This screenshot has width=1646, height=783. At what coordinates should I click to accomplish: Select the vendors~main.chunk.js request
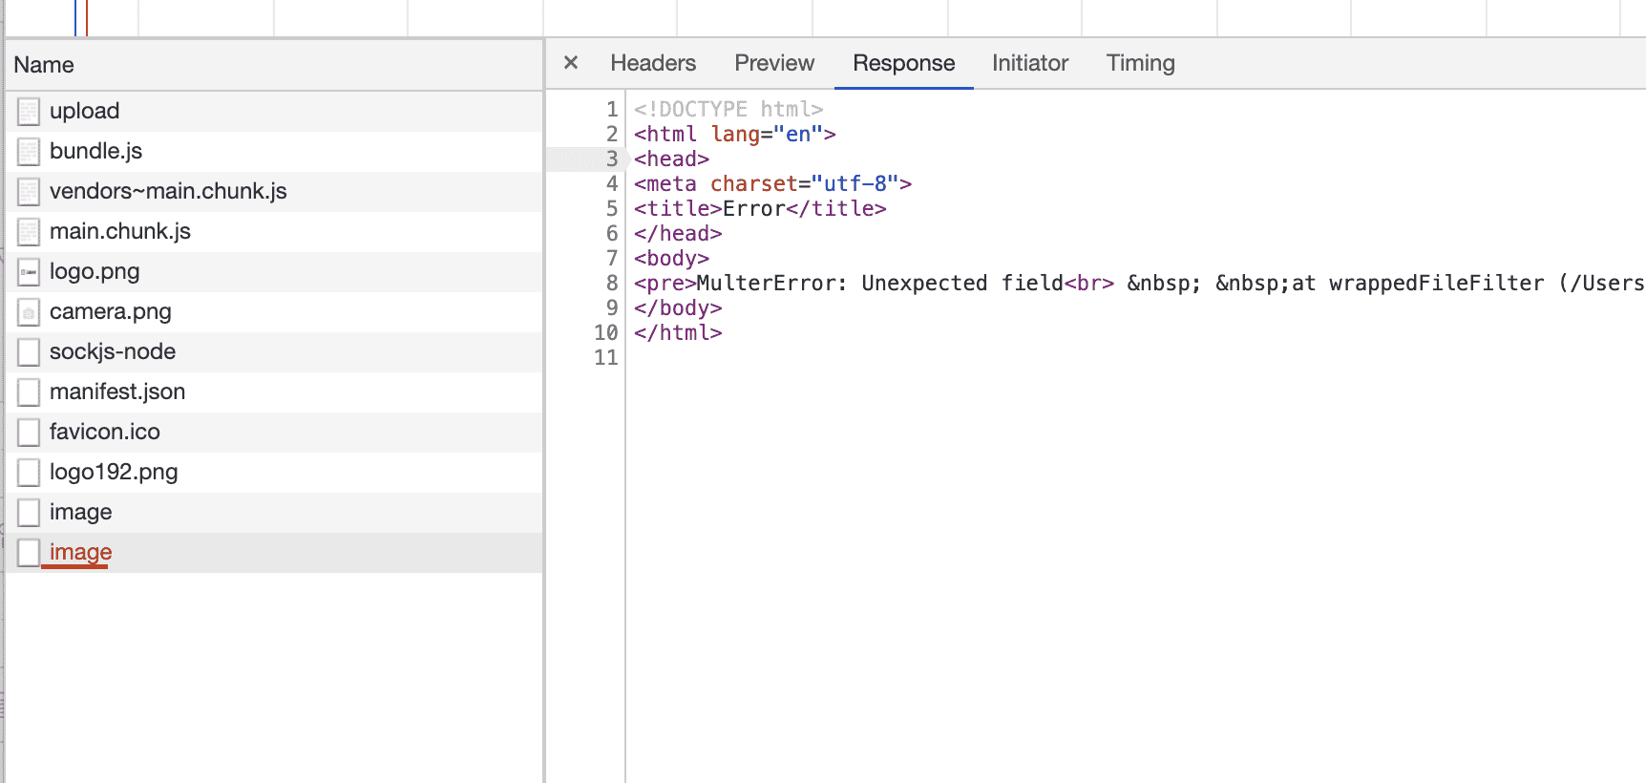pos(168,191)
